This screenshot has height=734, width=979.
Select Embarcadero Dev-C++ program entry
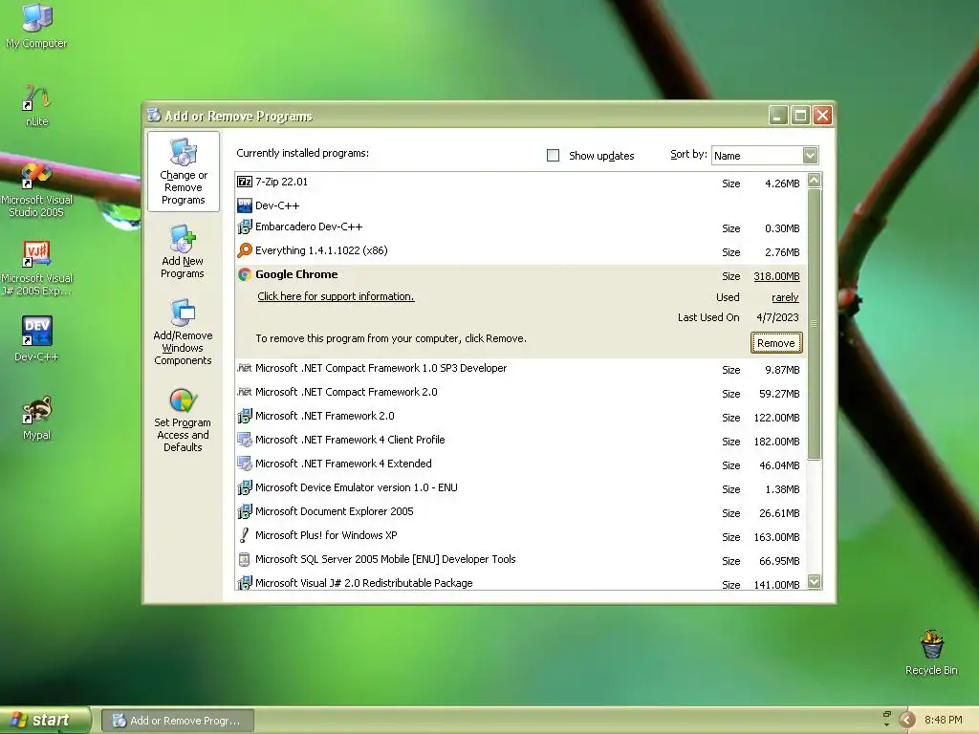(521, 227)
